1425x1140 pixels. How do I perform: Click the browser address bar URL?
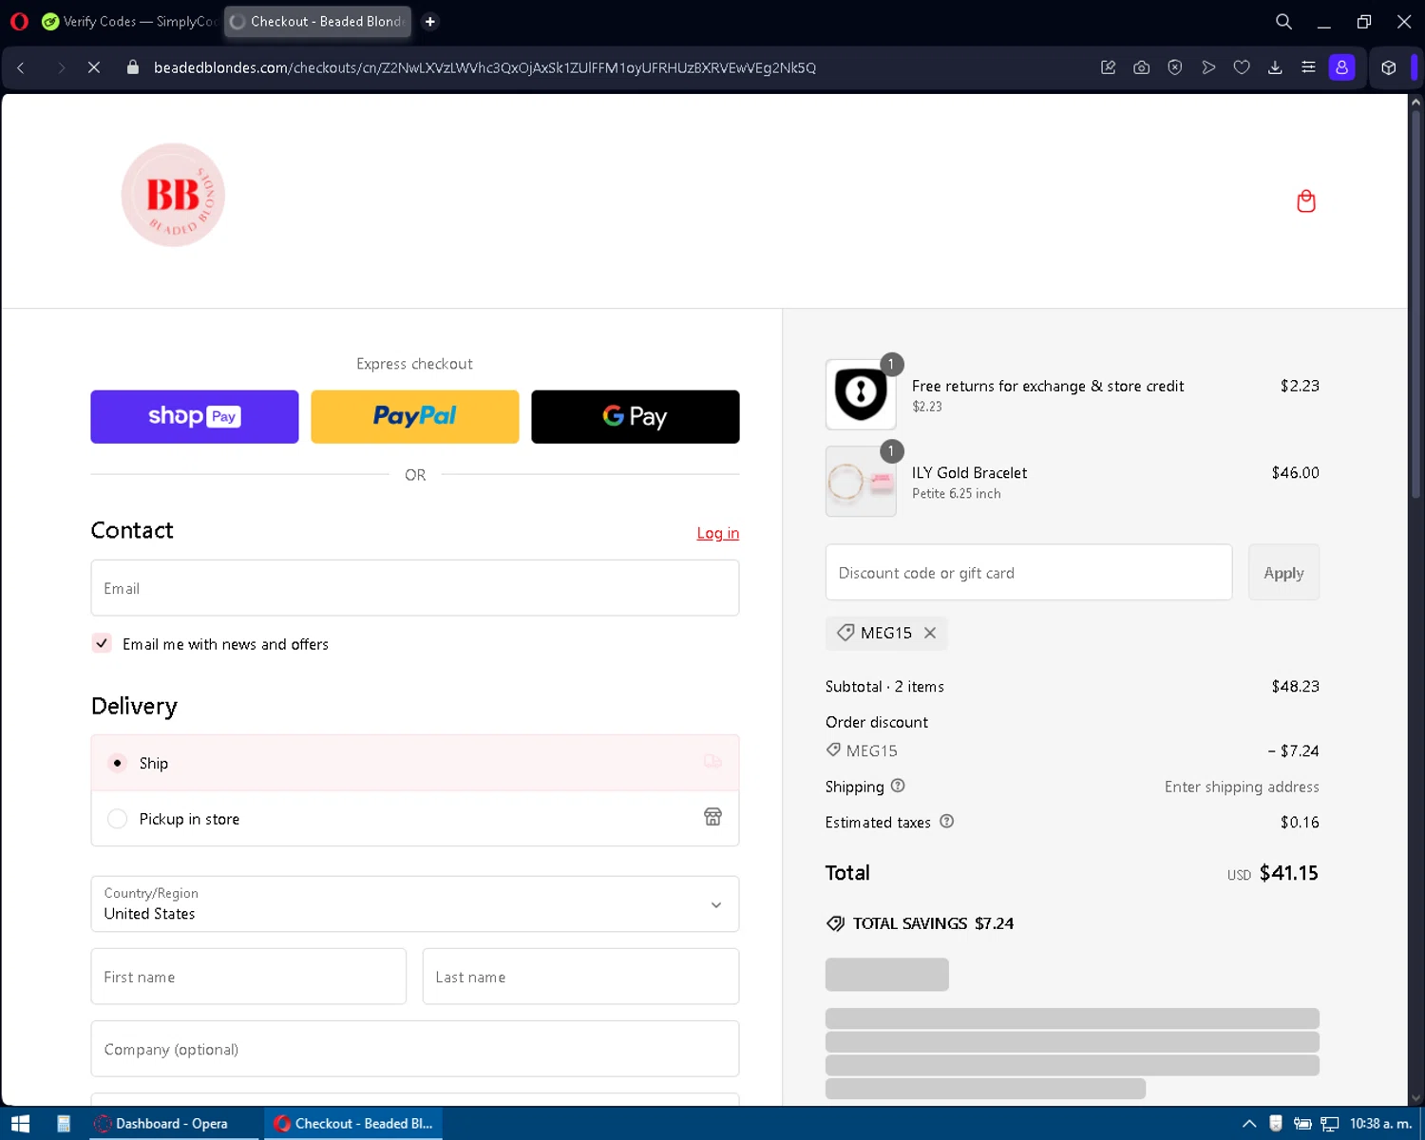484,67
